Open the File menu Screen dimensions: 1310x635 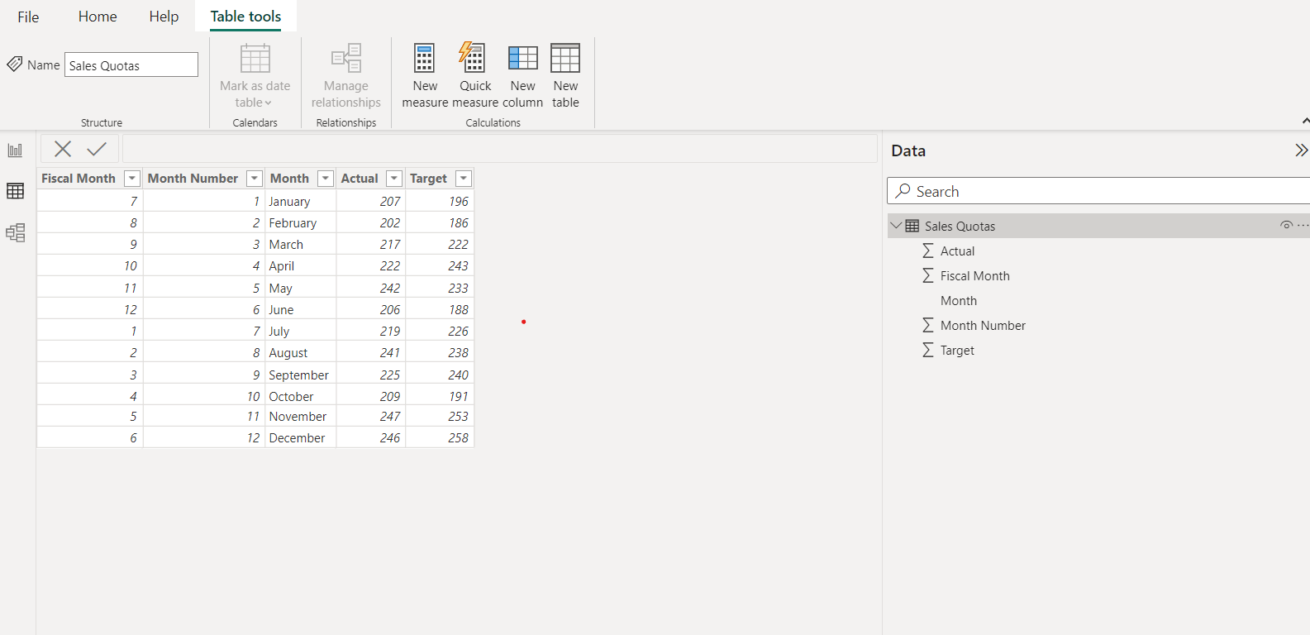tap(28, 17)
